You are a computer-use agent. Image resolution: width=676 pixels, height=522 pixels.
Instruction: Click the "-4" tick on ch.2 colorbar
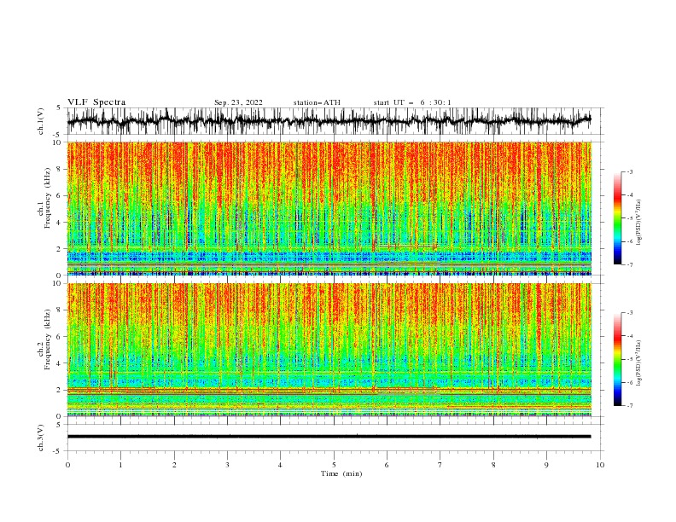[x=629, y=336]
